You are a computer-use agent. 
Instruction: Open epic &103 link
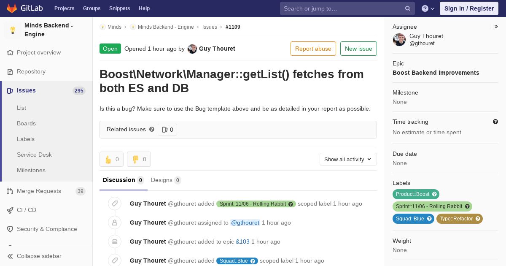(x=242, y=242)
